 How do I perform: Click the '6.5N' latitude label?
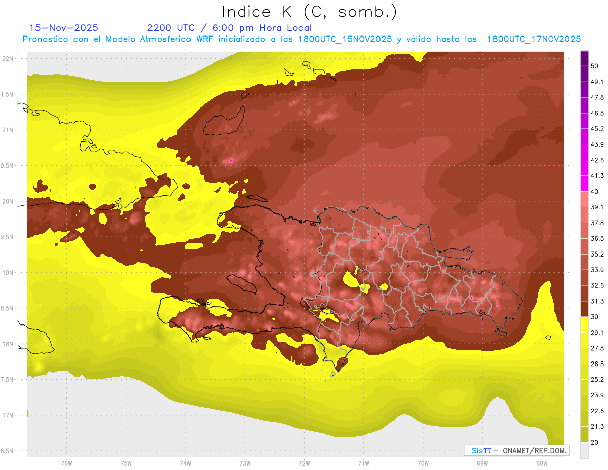click(8, 451)
